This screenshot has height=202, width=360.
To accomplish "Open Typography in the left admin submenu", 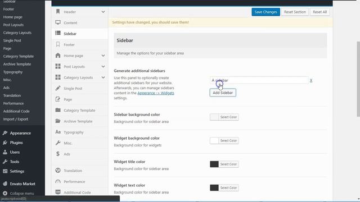I will pos(13,72).
